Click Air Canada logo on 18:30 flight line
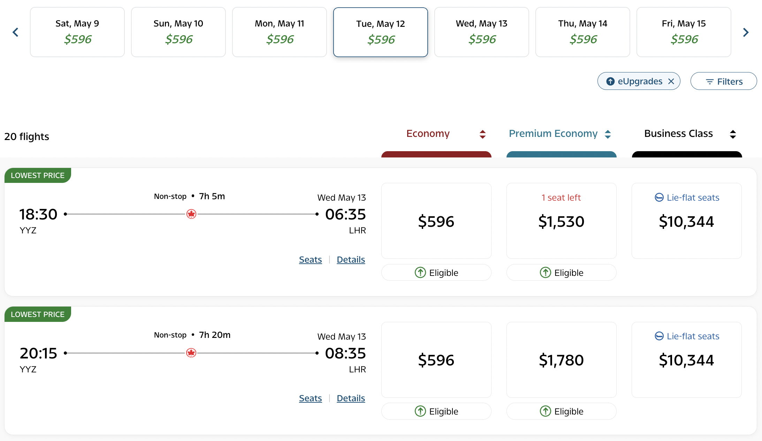762x441 pixels. coord(191,214)
